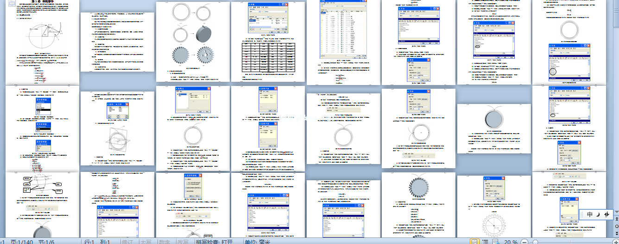The image size is (619, 244).
Task: Select page with tilted 3D sketch plane figure
Action: pos(118,128)
